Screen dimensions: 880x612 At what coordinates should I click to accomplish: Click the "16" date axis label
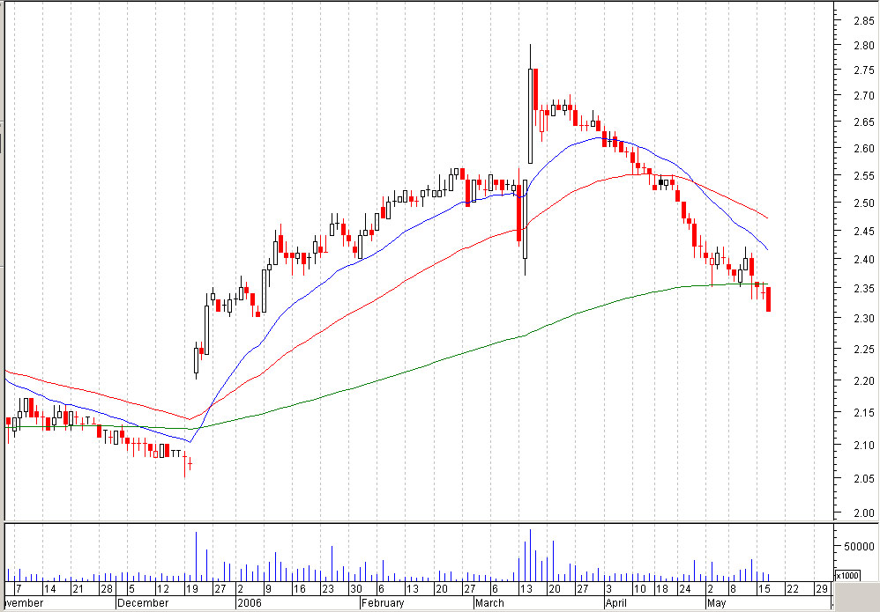coord(300,589)
